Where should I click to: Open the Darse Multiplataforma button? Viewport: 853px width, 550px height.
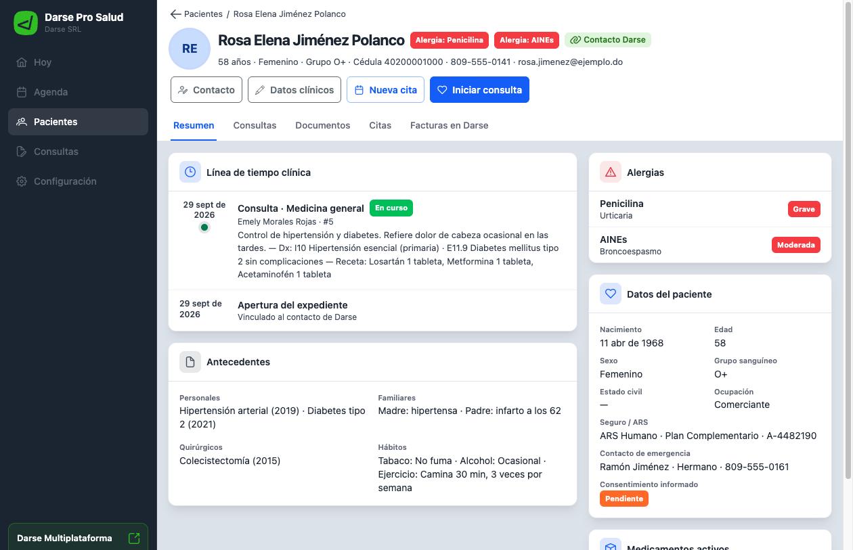pos(78,538)
